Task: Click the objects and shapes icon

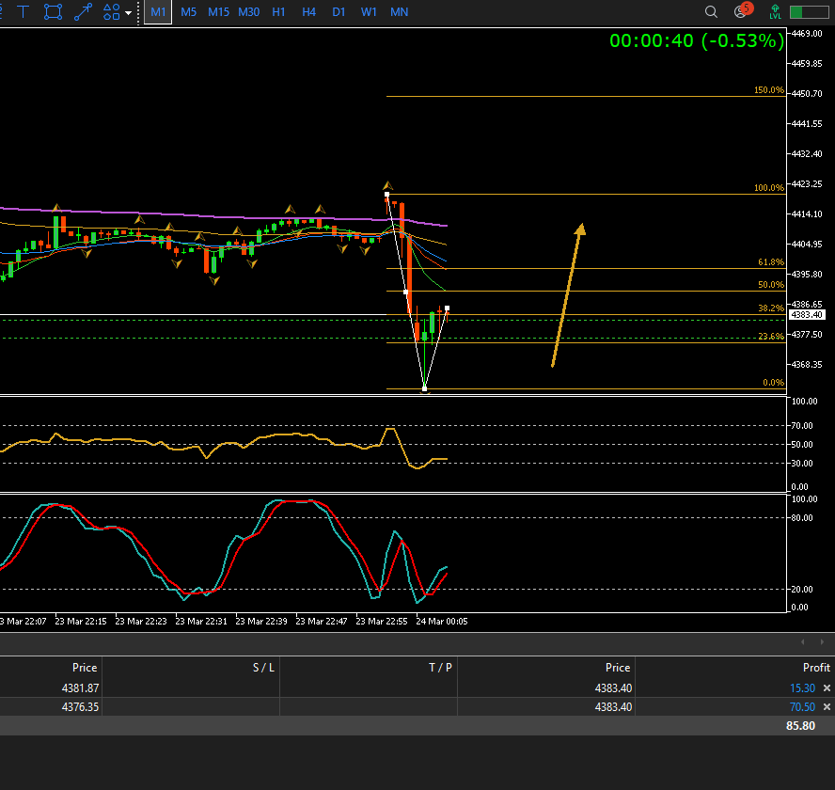Action: click(111, 12)
